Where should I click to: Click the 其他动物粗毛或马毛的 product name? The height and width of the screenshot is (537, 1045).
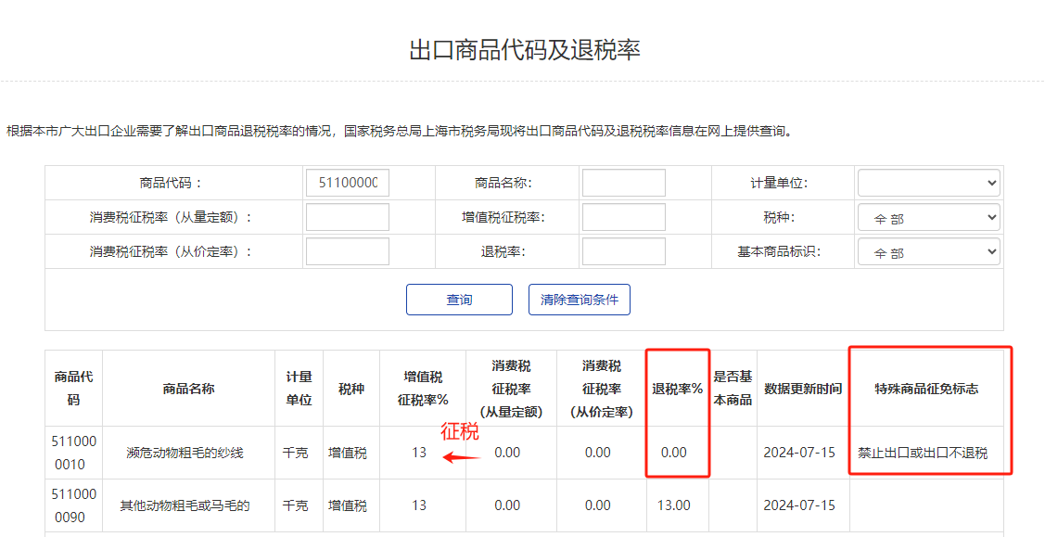185,505
